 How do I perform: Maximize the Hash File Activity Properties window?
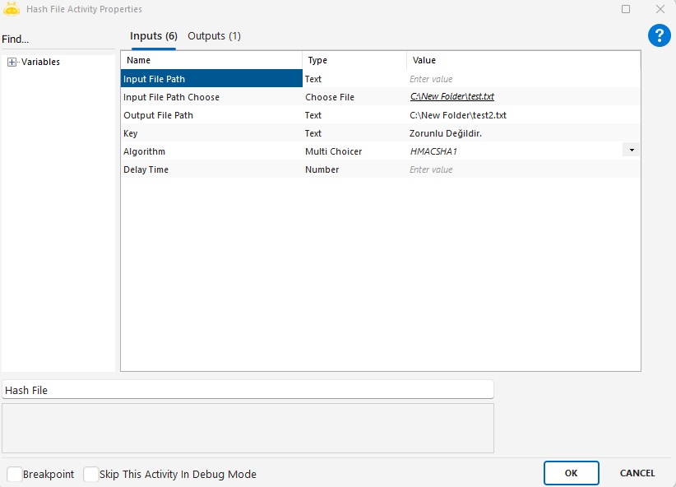(626, 9)
